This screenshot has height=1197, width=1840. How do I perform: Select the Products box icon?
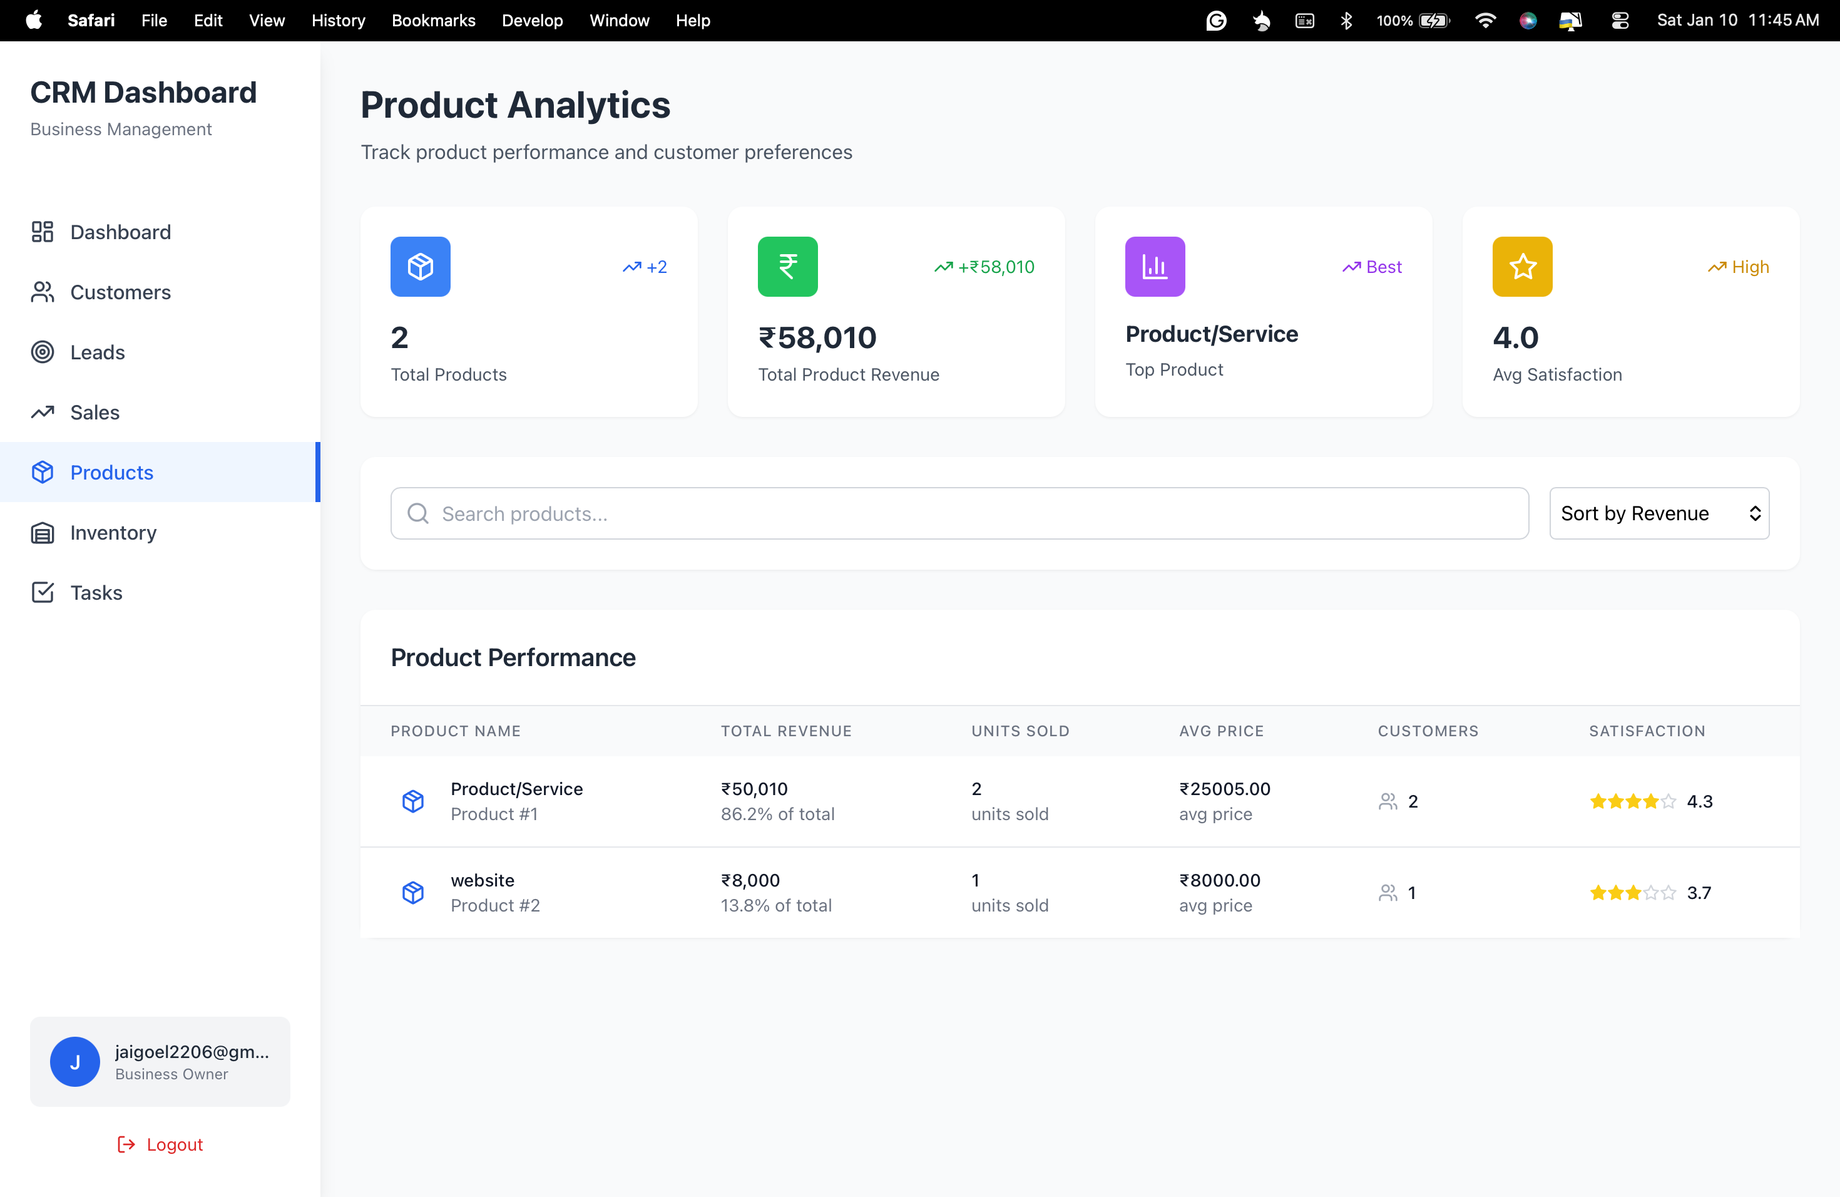coord(43,473)
